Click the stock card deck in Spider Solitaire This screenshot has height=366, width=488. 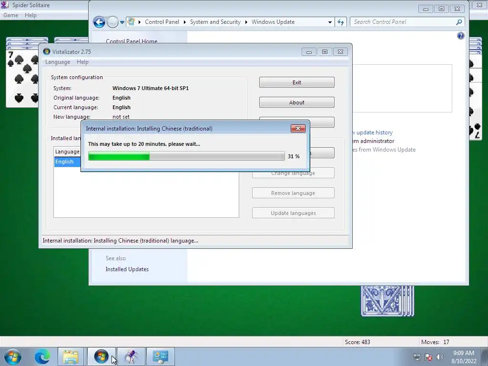387,301
